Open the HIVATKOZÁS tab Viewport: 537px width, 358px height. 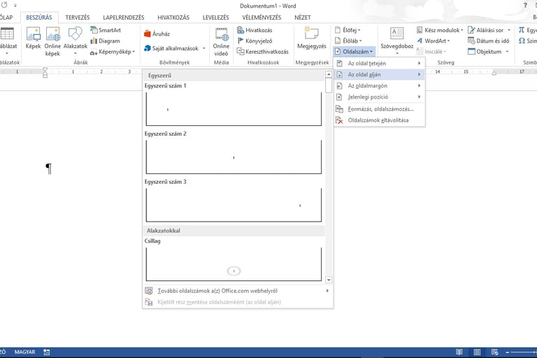tap(173, 17)
